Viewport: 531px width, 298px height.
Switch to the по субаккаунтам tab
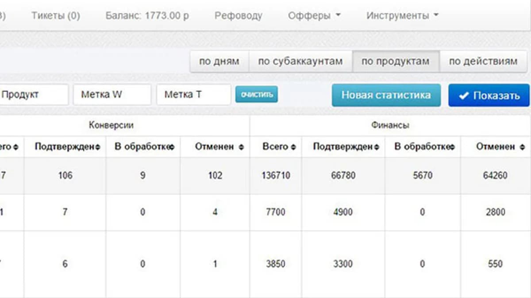(300, 61)
